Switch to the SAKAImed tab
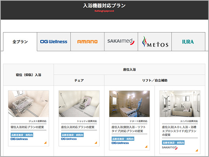This screenshot has width=209, height=157. [x=121, y=42]
